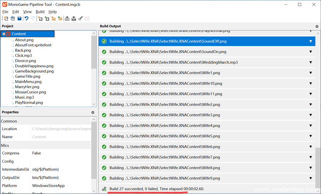Expand the WeddingMarch.mp3 build output details

pos(311,62)
